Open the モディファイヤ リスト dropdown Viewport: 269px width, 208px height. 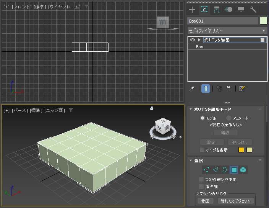coord(227,31)
